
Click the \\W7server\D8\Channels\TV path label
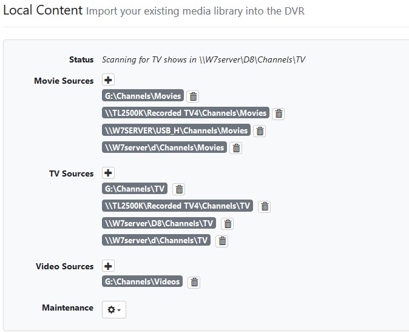coord(160,223)
